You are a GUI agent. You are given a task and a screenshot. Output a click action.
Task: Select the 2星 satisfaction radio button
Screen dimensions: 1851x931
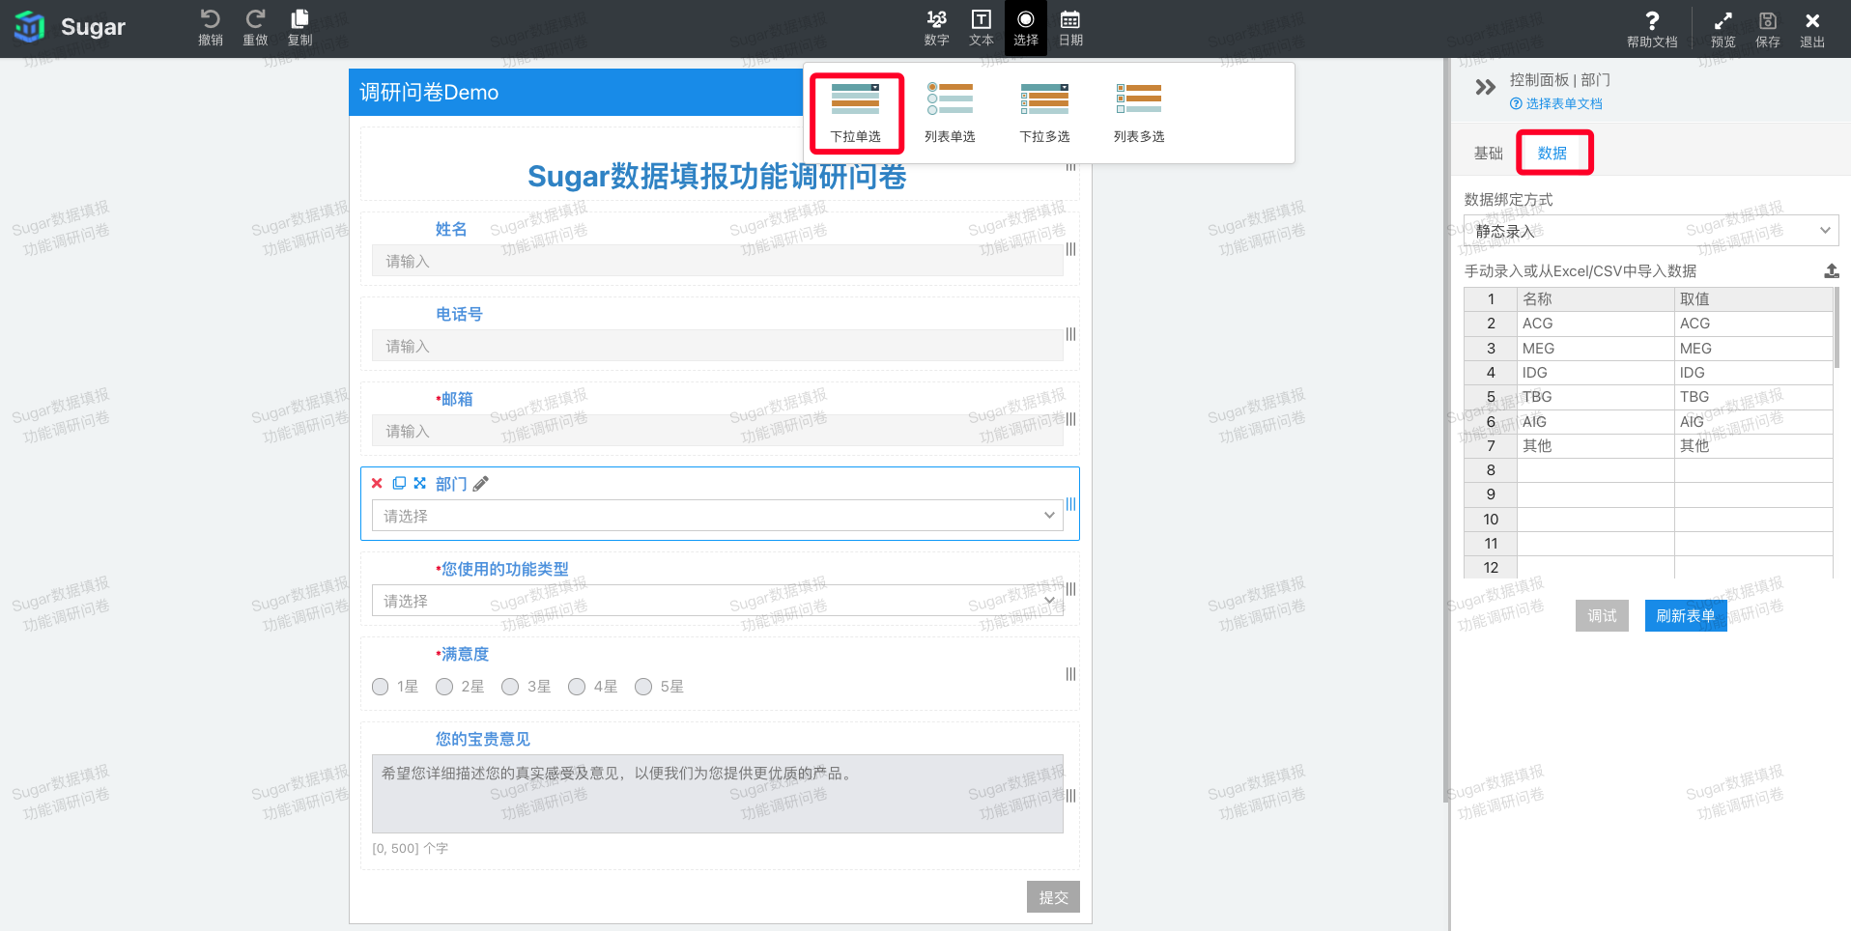click(x=444, y=687)
